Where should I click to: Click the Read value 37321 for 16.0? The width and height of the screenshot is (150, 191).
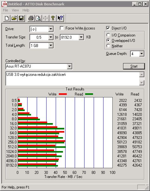137,124
